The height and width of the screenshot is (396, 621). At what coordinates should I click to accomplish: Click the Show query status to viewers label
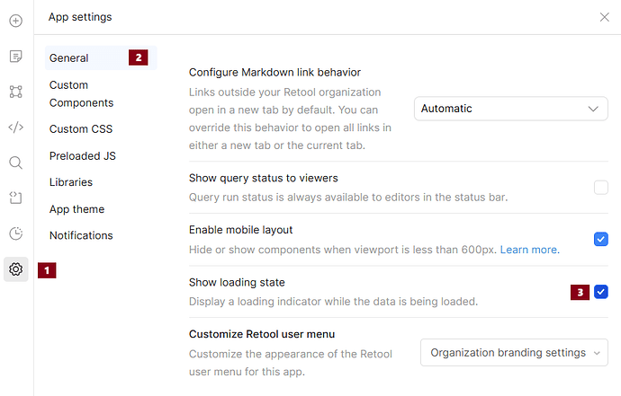264,178
